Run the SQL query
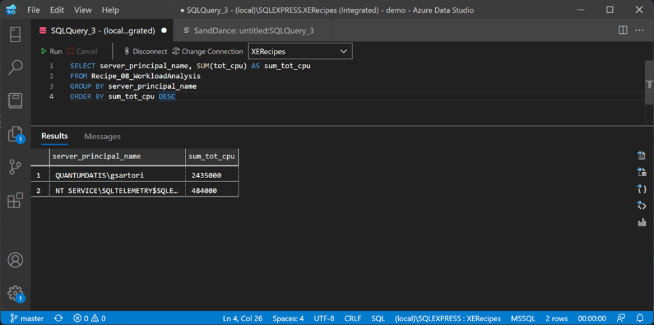The width and height of the screenshot is (654, 325). point(51,51)
